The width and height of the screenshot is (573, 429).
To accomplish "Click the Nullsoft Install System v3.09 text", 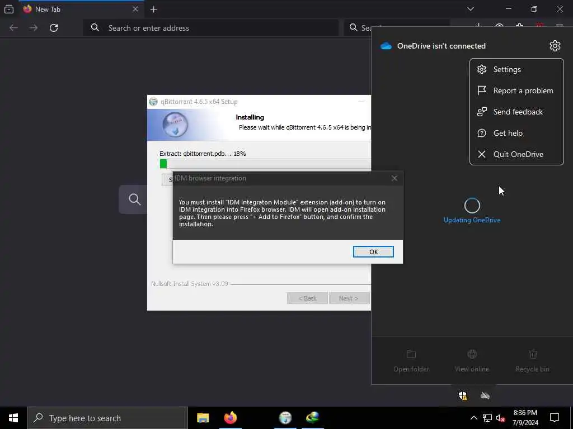I will 189,284.
